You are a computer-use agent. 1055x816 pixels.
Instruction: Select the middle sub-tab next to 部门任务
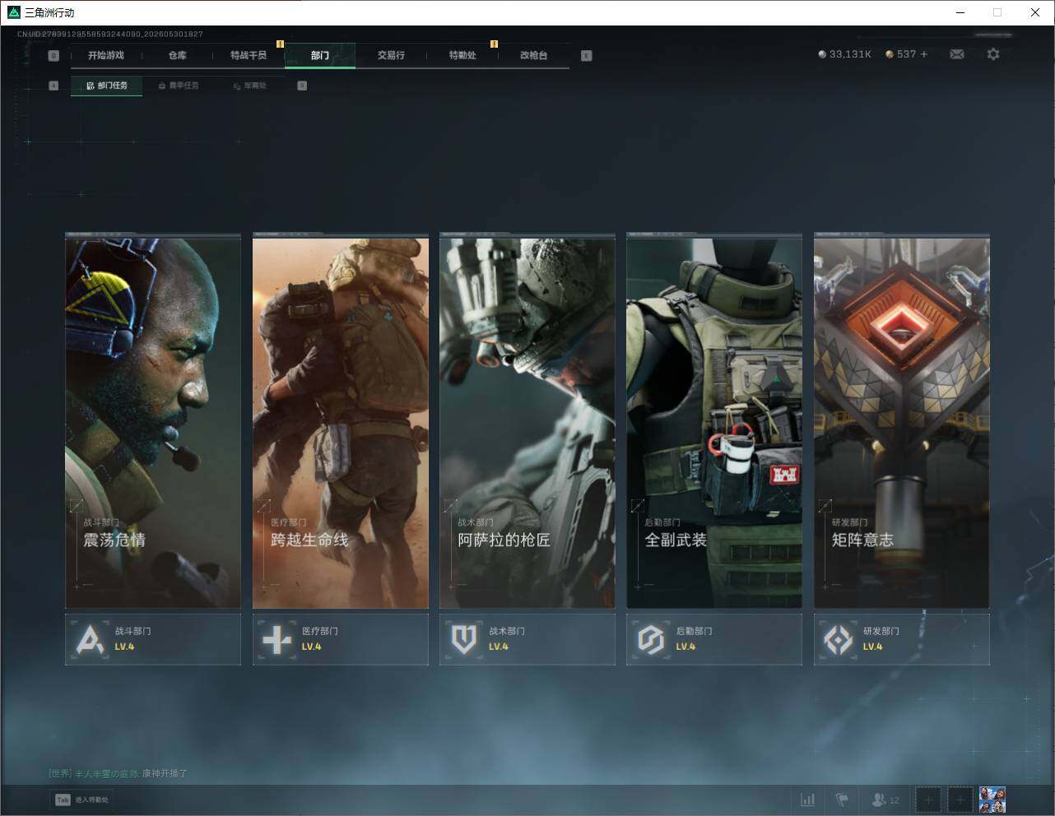tap(179, 86)
